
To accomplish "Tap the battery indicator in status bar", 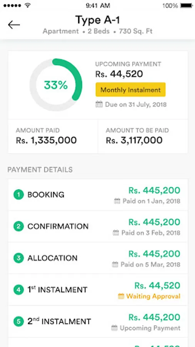I will point(187,5).
